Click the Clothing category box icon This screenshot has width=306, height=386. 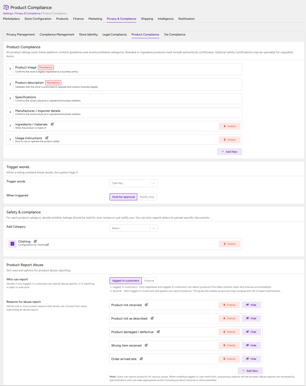12,244
